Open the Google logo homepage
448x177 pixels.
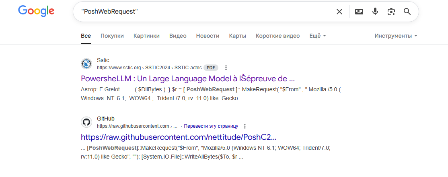[36, 11]
